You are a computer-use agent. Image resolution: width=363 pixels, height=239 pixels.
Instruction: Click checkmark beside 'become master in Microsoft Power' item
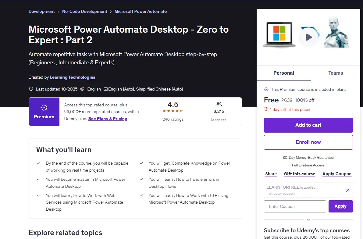[39, 180]
